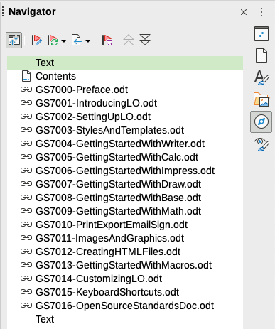Click the Edit icon in Navigator toolbar

36,40
